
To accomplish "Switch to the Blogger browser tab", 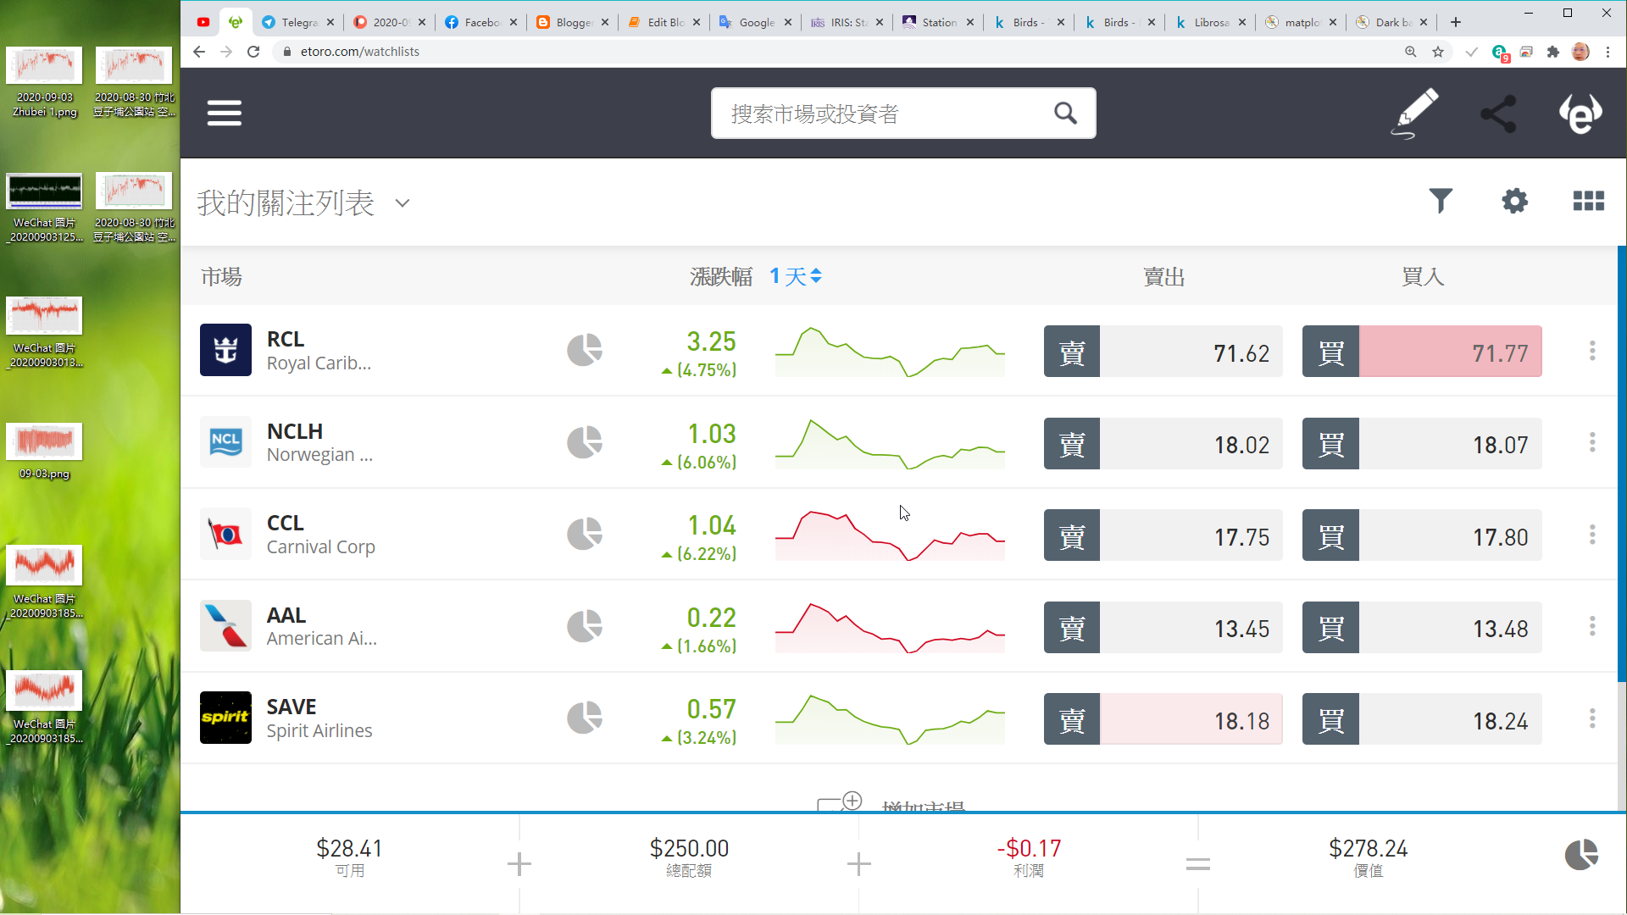I will 573,22.
